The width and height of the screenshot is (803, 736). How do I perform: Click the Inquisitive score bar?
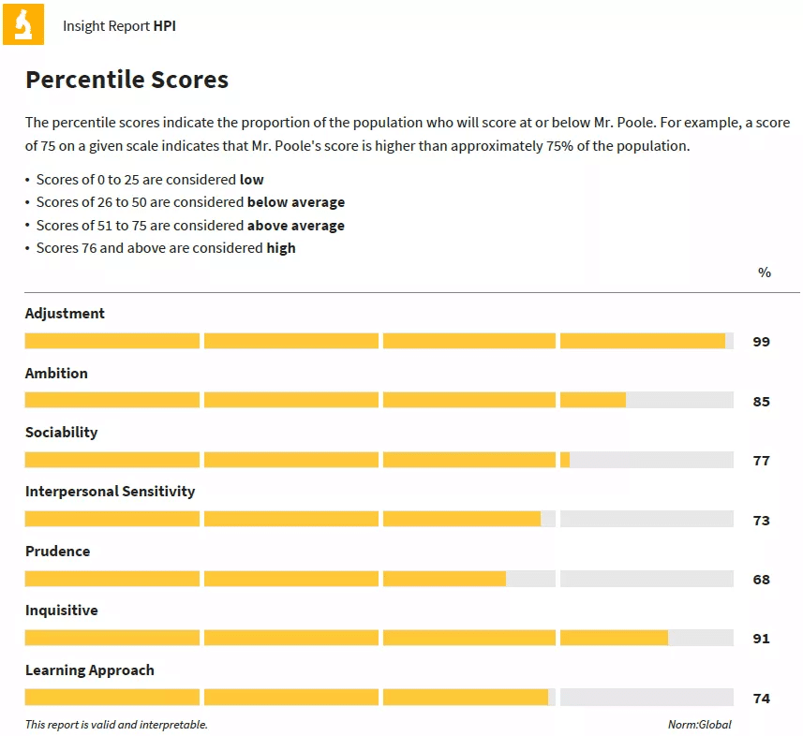coord(379,638)
